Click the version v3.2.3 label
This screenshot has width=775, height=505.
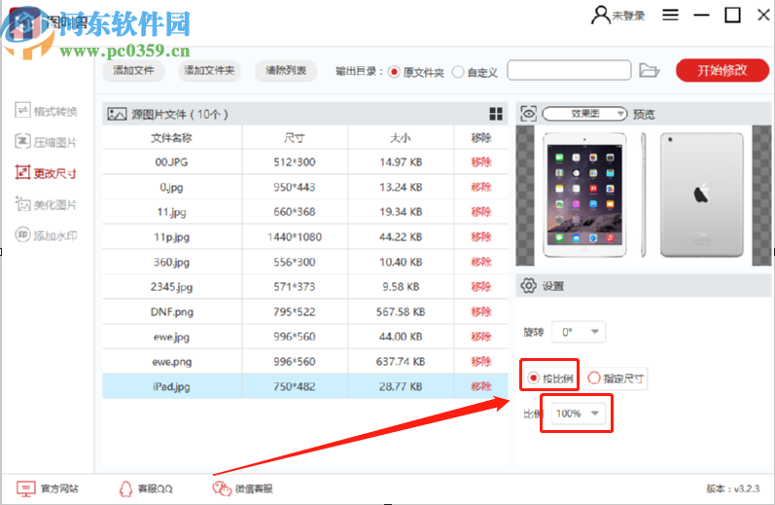click(x=732, y=488)
